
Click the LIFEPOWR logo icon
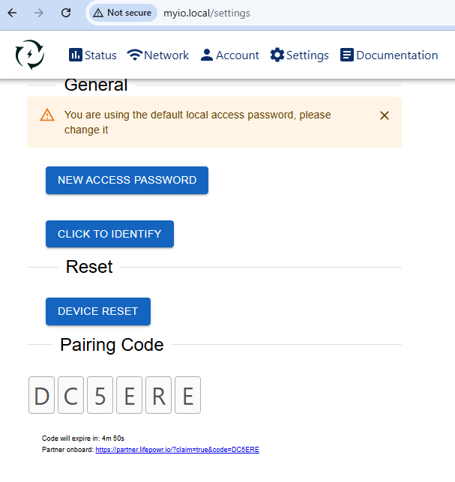click(30, 55)
